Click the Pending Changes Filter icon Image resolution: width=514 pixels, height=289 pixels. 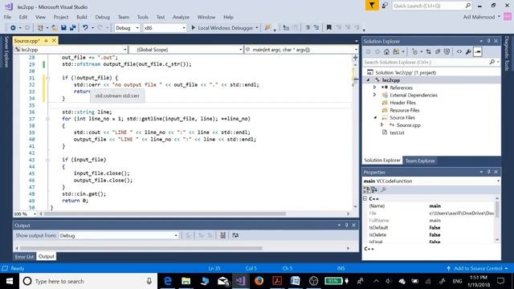pos(414,51)
